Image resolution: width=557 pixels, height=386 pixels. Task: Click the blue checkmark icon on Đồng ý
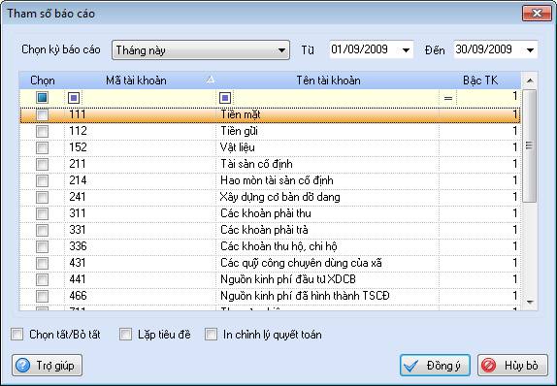[x=411, y=366]
